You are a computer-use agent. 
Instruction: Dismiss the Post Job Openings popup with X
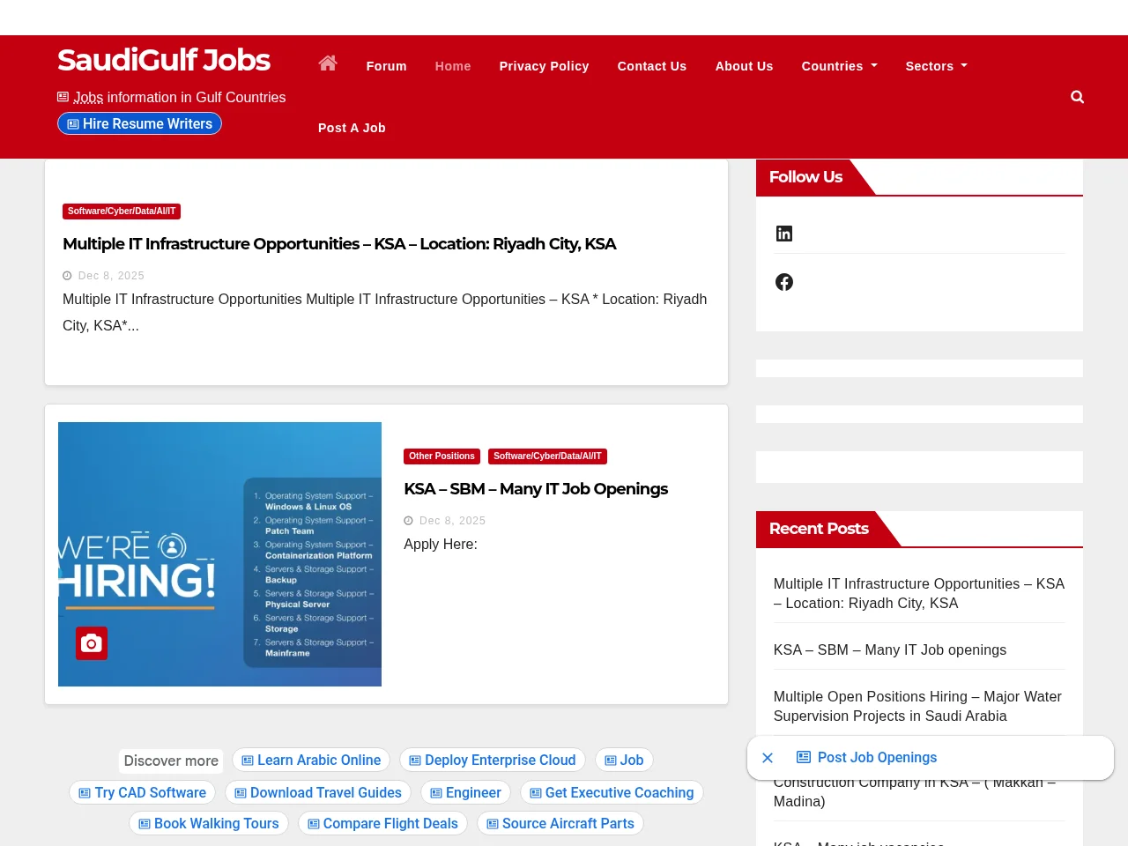coord(768,758)
